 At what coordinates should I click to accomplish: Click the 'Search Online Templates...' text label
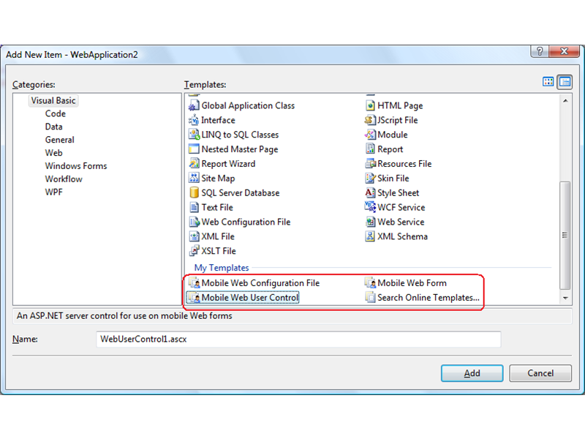(x=429, y=298)
